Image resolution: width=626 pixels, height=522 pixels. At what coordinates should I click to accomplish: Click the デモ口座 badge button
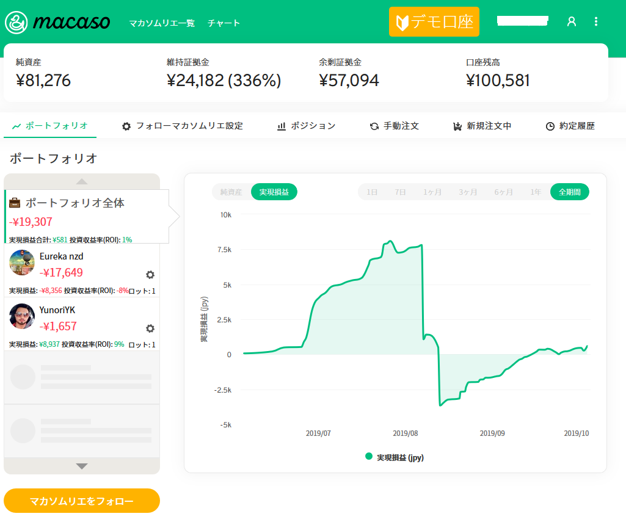click(x=434, y=22)
